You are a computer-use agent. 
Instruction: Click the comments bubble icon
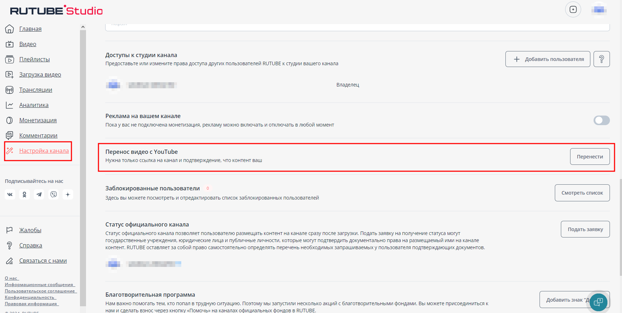point(10,135)
